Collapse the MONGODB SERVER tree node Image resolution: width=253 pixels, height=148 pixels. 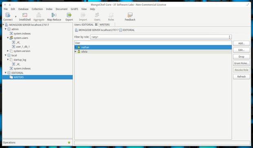(x=3, y=24)
